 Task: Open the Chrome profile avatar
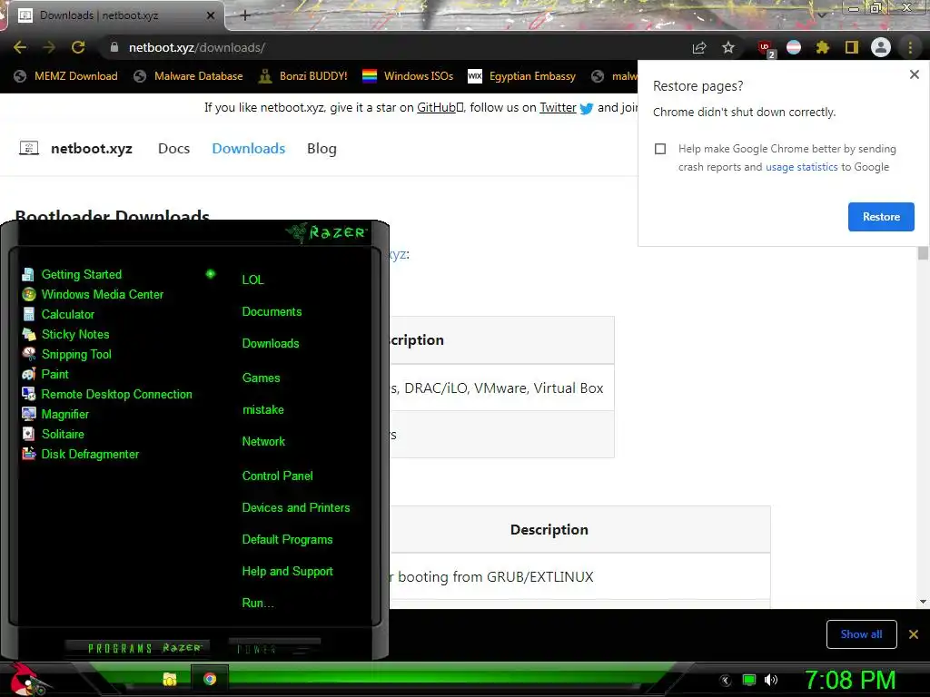pos(881,47)
